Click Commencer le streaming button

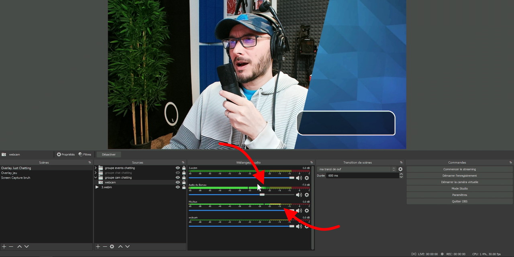click(x=459, y=169)
